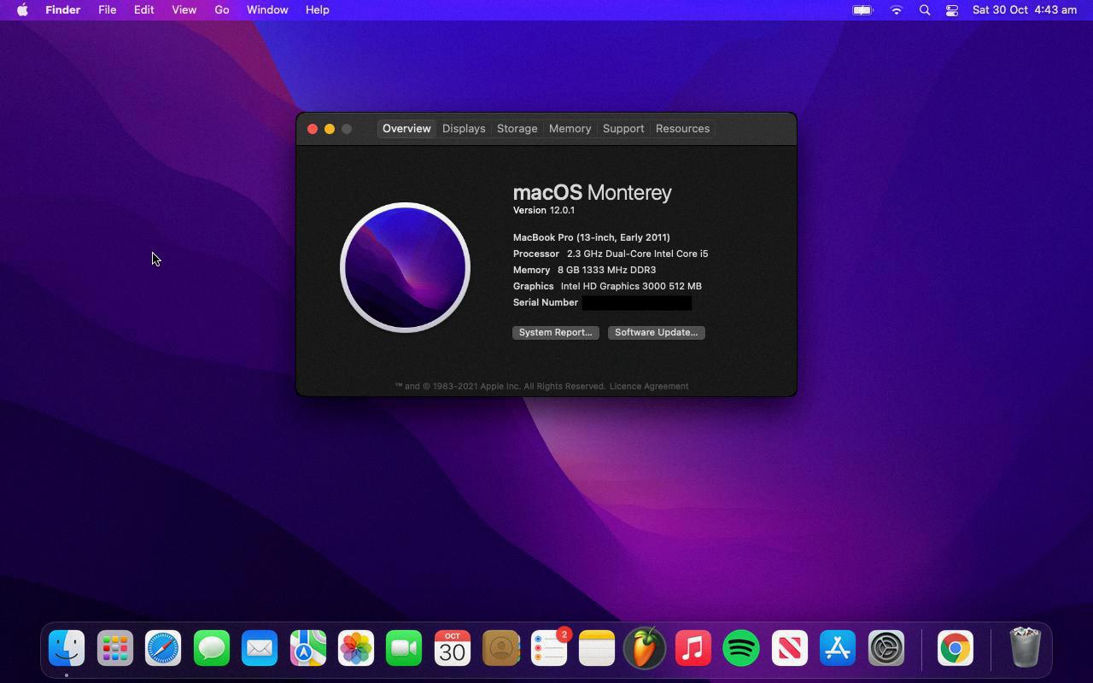
Task: Launch Google Chrome from the Dock
Action: coord(954,649)
